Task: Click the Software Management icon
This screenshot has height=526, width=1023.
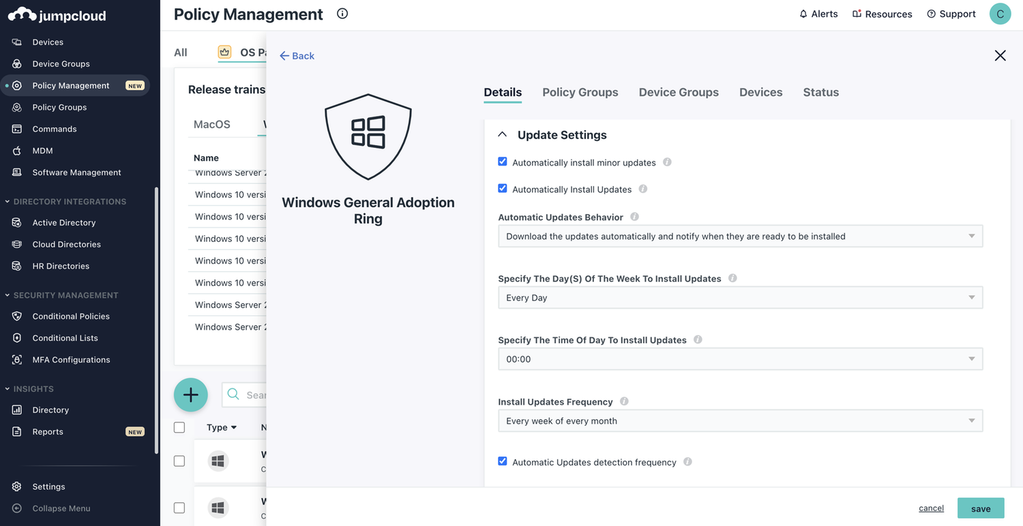Action: (17, 173)
